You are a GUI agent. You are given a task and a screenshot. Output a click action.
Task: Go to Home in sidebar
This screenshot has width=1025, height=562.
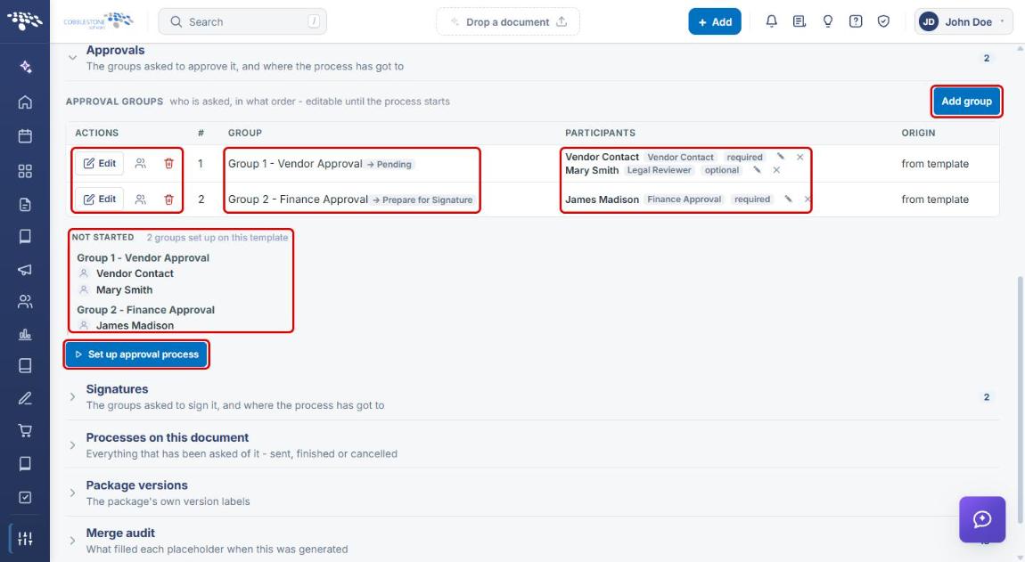coord(25,102)
